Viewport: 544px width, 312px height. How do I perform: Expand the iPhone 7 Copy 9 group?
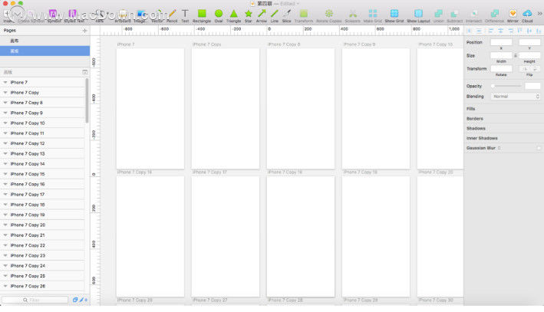pos(5,113)
